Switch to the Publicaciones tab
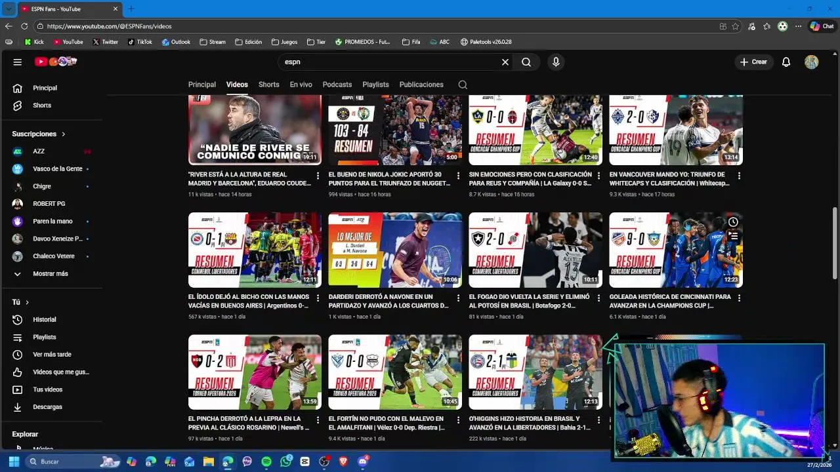This screenshot has height=472, width=840. (421, 85)
